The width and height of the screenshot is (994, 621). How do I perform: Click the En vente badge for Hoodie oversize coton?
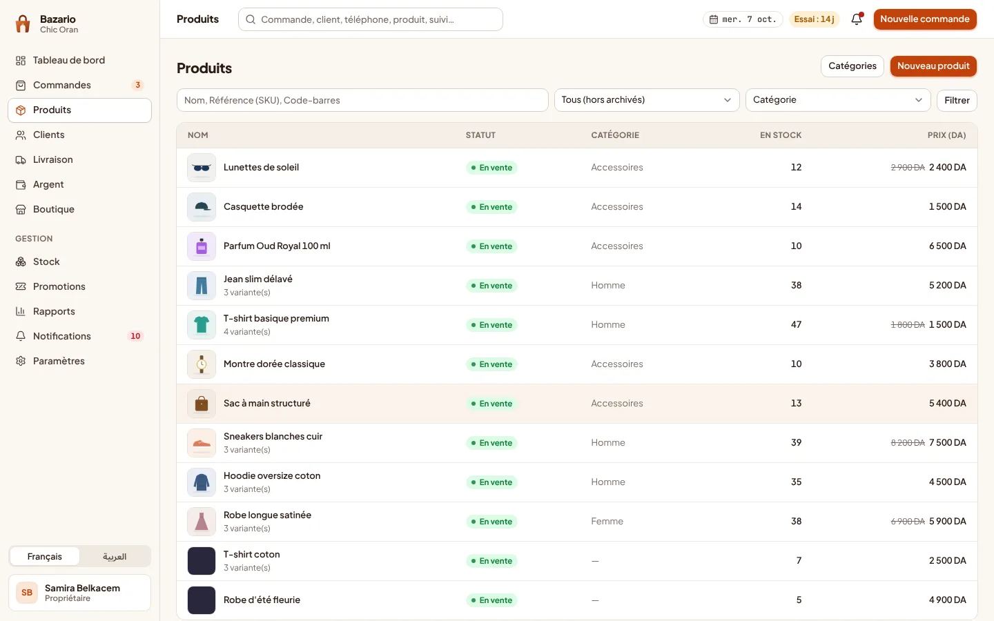(491, 482)
